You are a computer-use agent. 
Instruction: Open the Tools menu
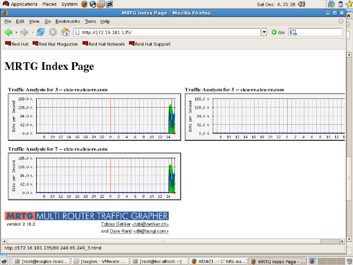[90, 21]
